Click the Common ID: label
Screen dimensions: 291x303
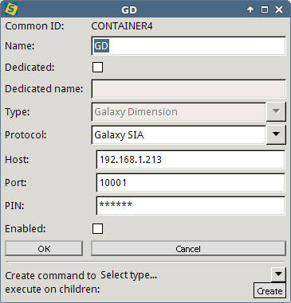point(34,26)
